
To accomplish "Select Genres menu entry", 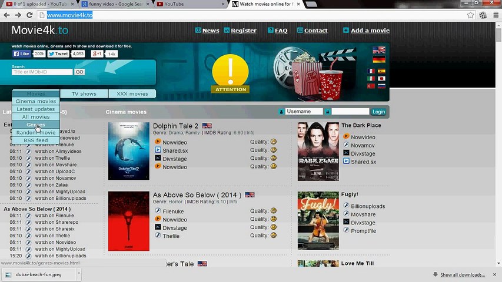I will click(x=36, y=125).
